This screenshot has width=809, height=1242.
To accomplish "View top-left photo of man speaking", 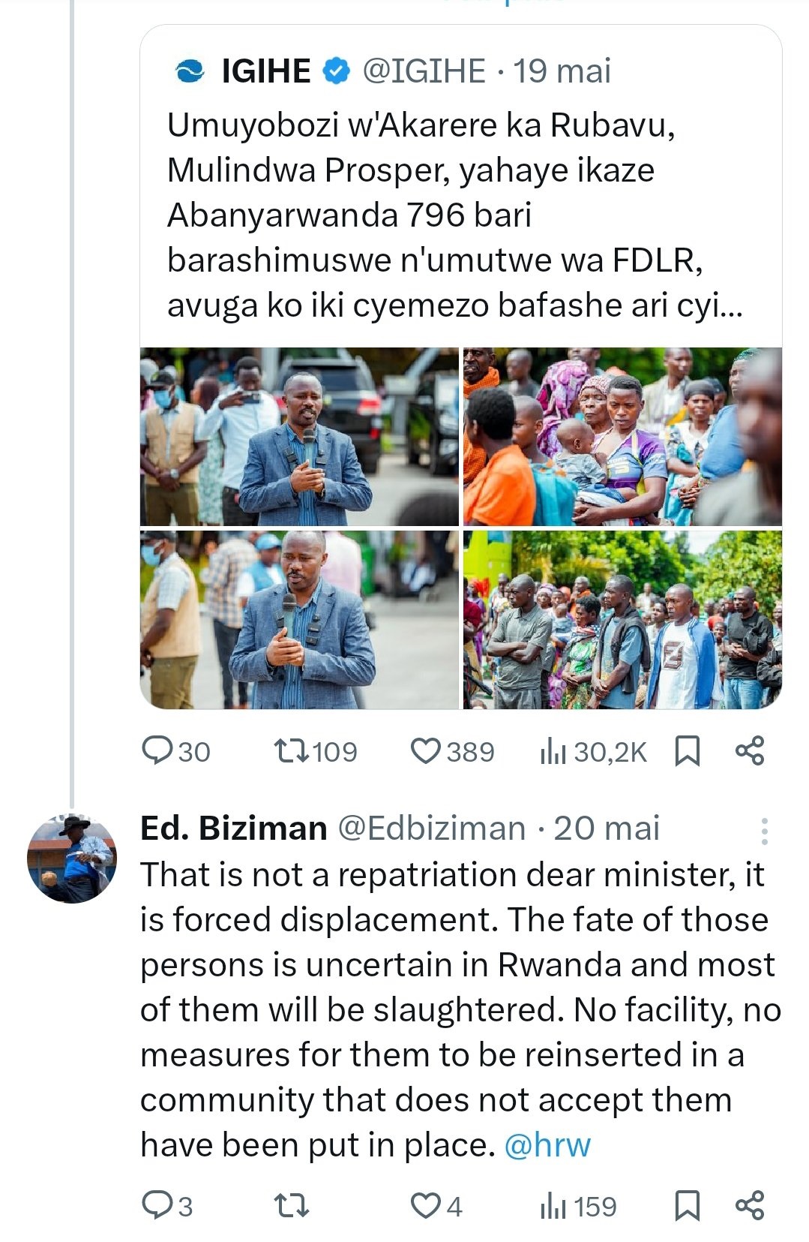I will (299, 436).
